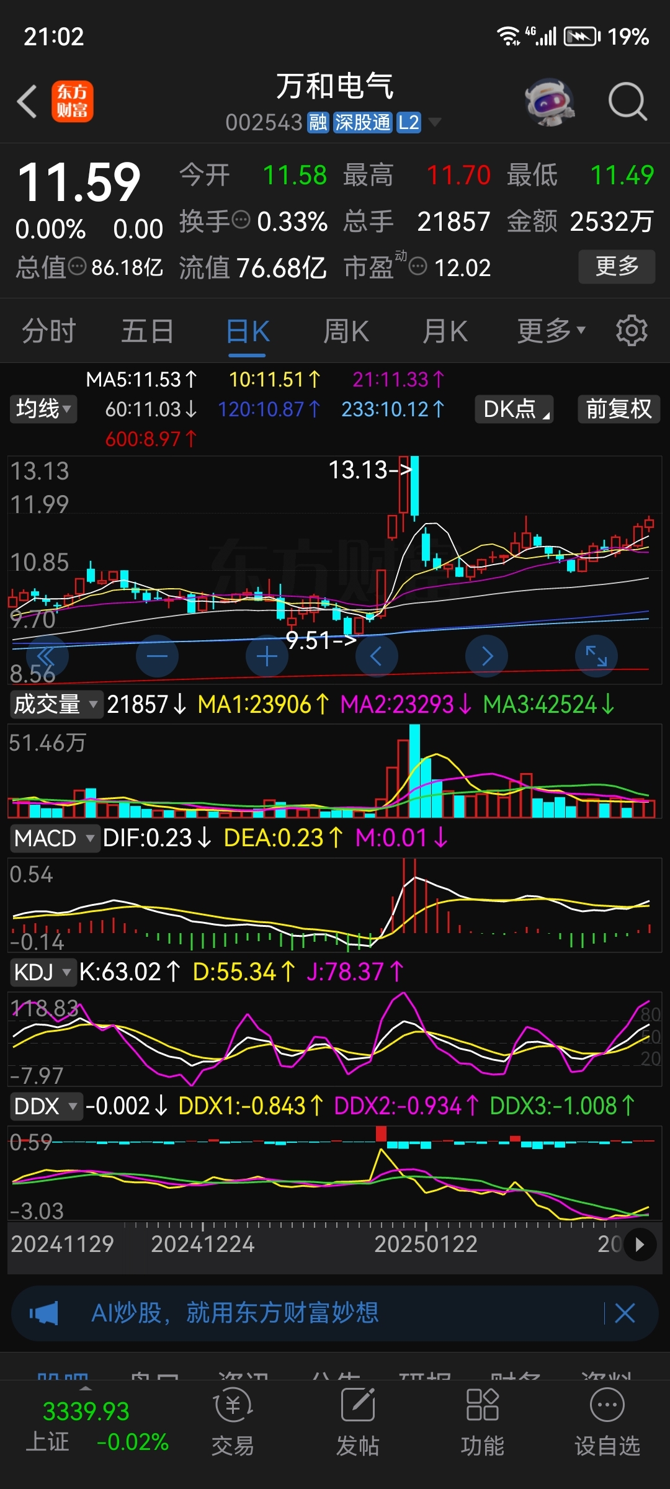Tap the megaphone announcement icon
670x1489 pixels.
point(44,1313)
